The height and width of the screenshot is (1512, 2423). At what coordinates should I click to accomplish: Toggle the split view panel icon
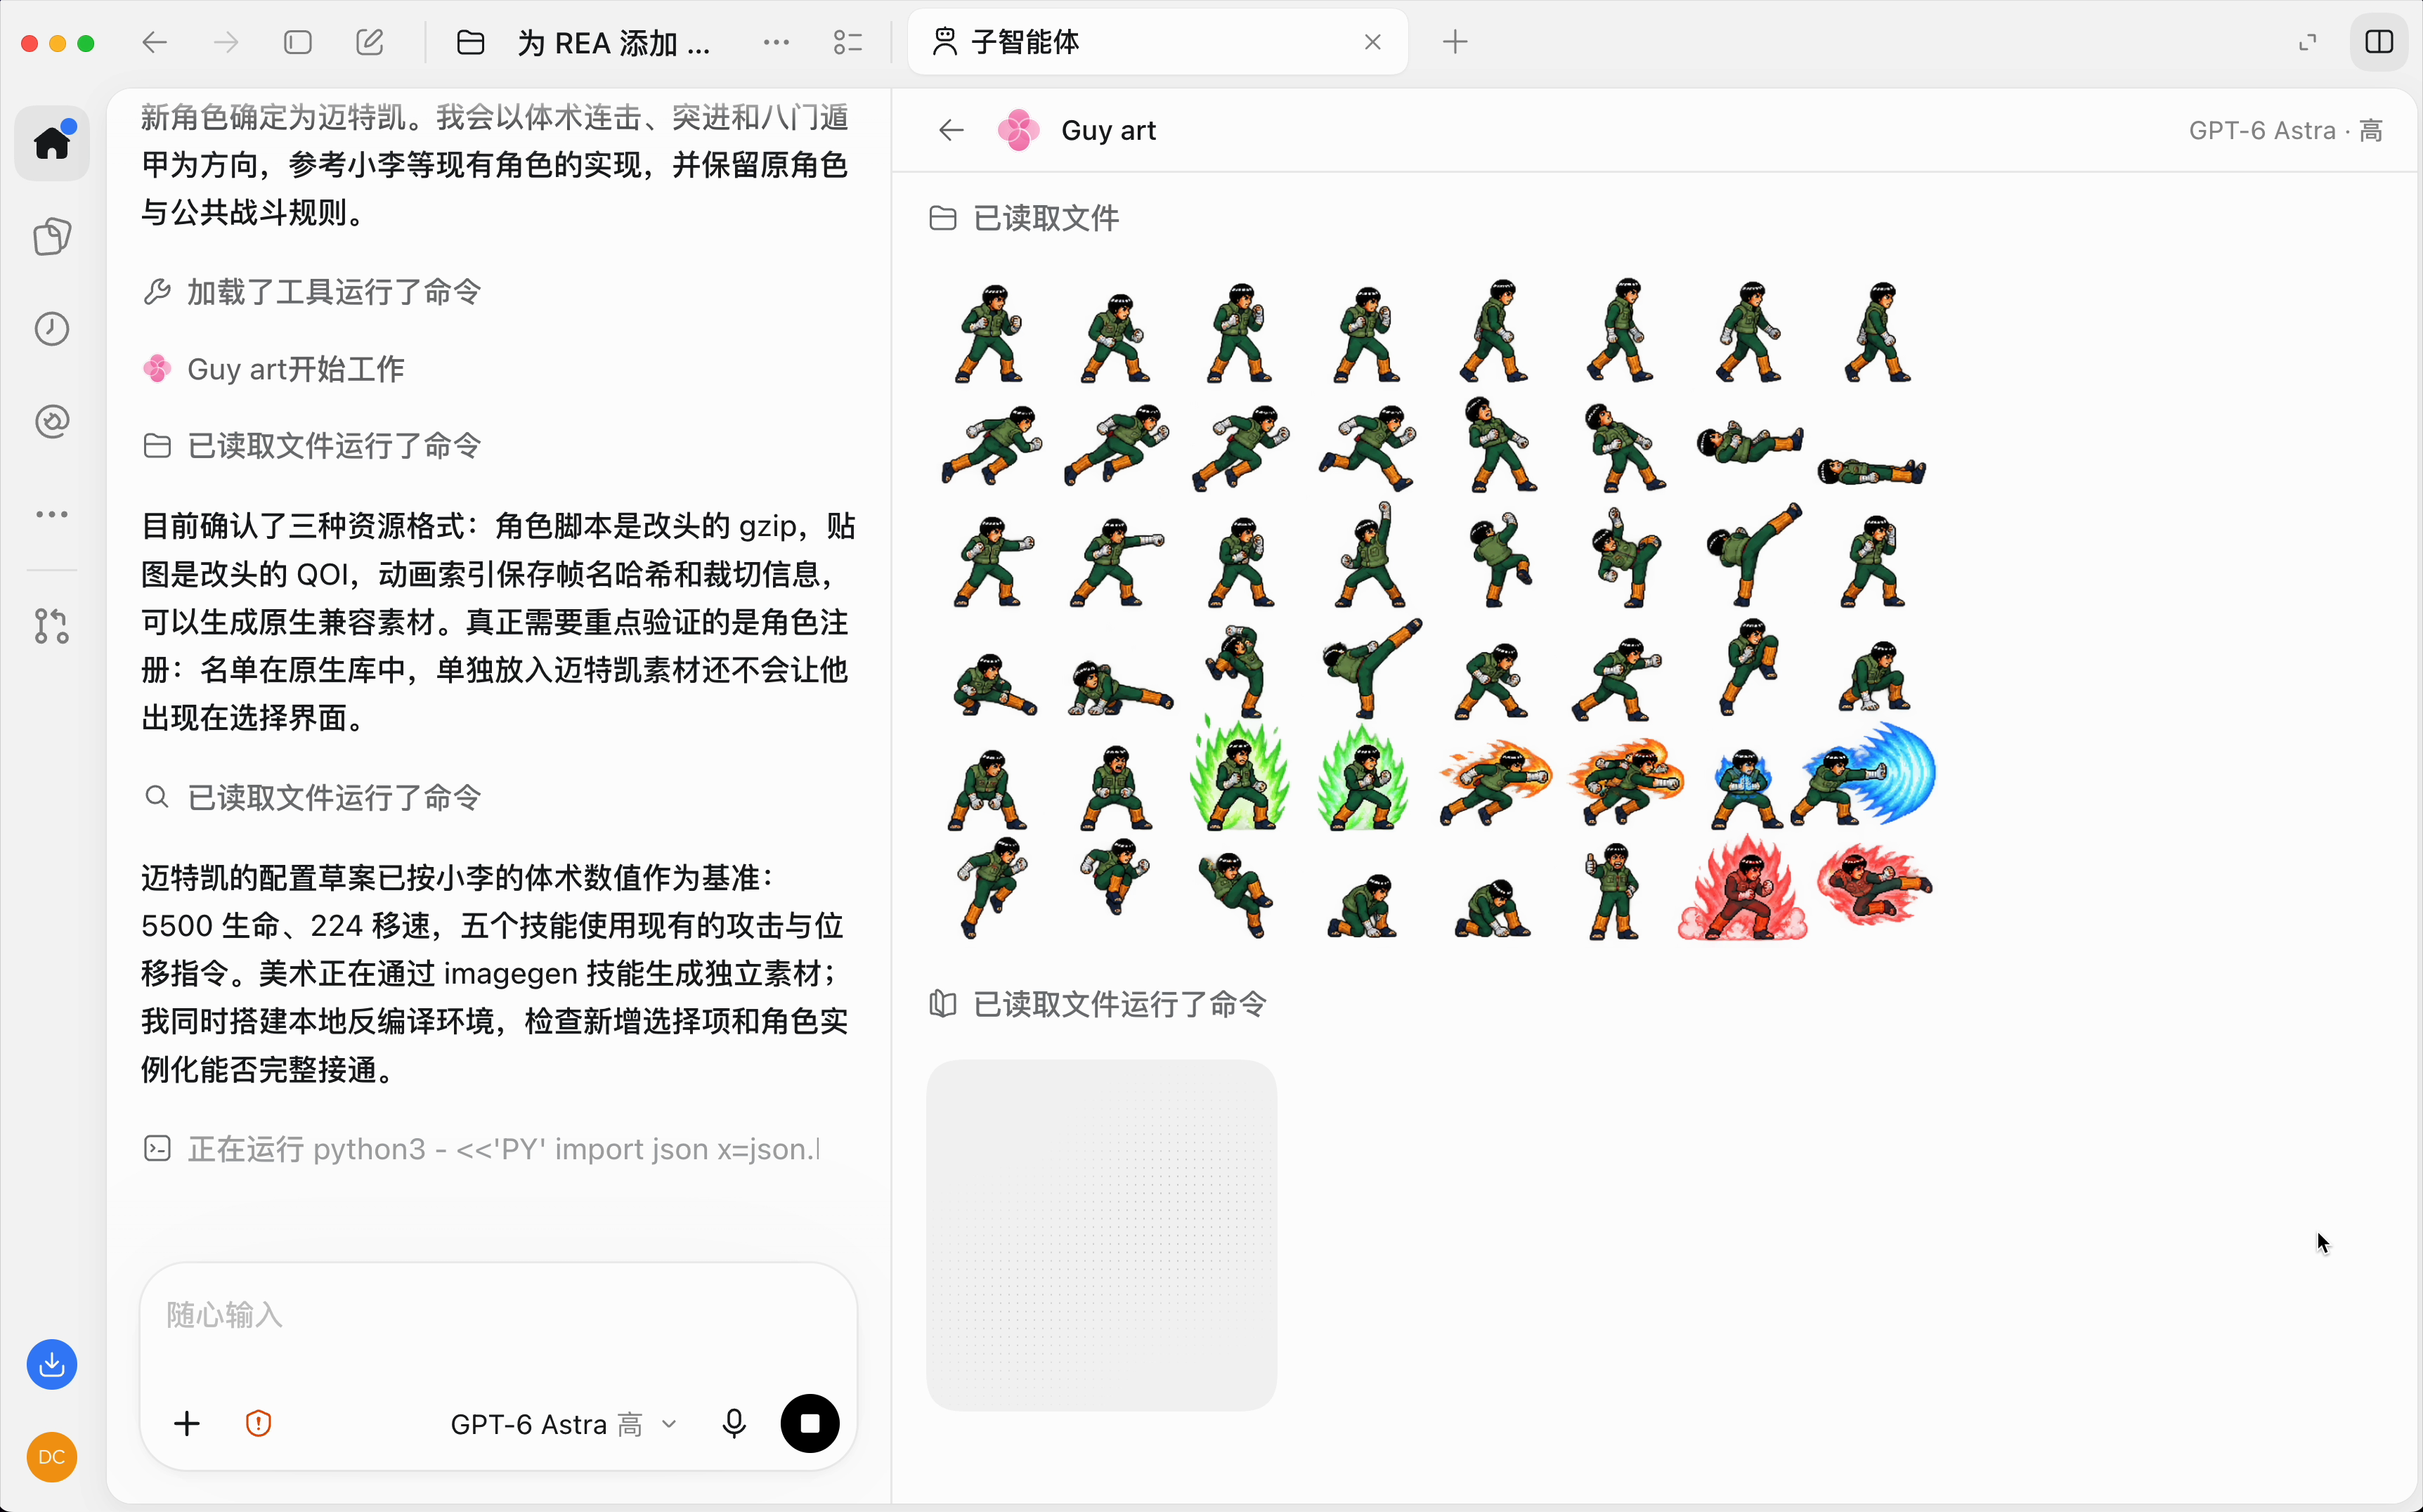[2379, 42]
